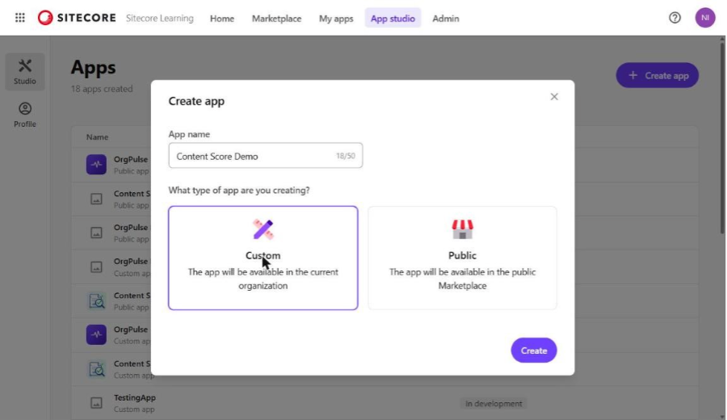Viewport: 727px width, 420px height.
Task: Click the In development status badge
Action: click(494, 404)
